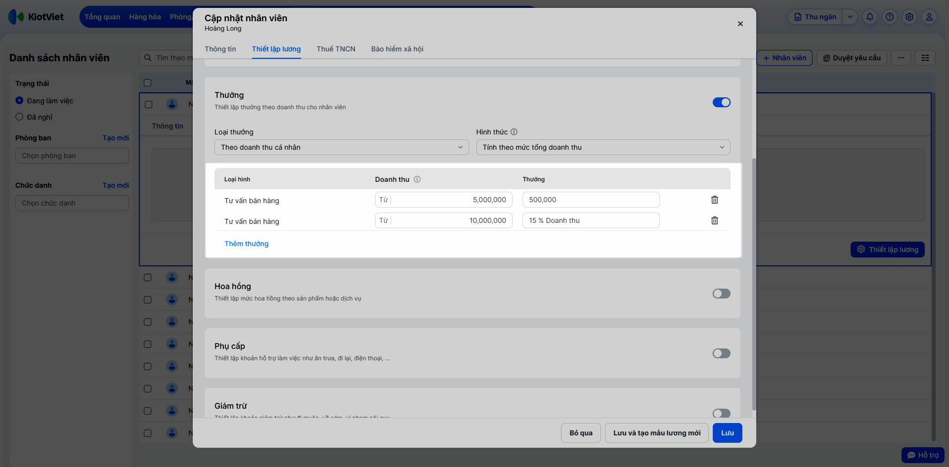The height and width of the screenshot is (467, 949).
Task: Open the Thuế TNCN tab
Action: pyautogui.click(x=336, y=49)
